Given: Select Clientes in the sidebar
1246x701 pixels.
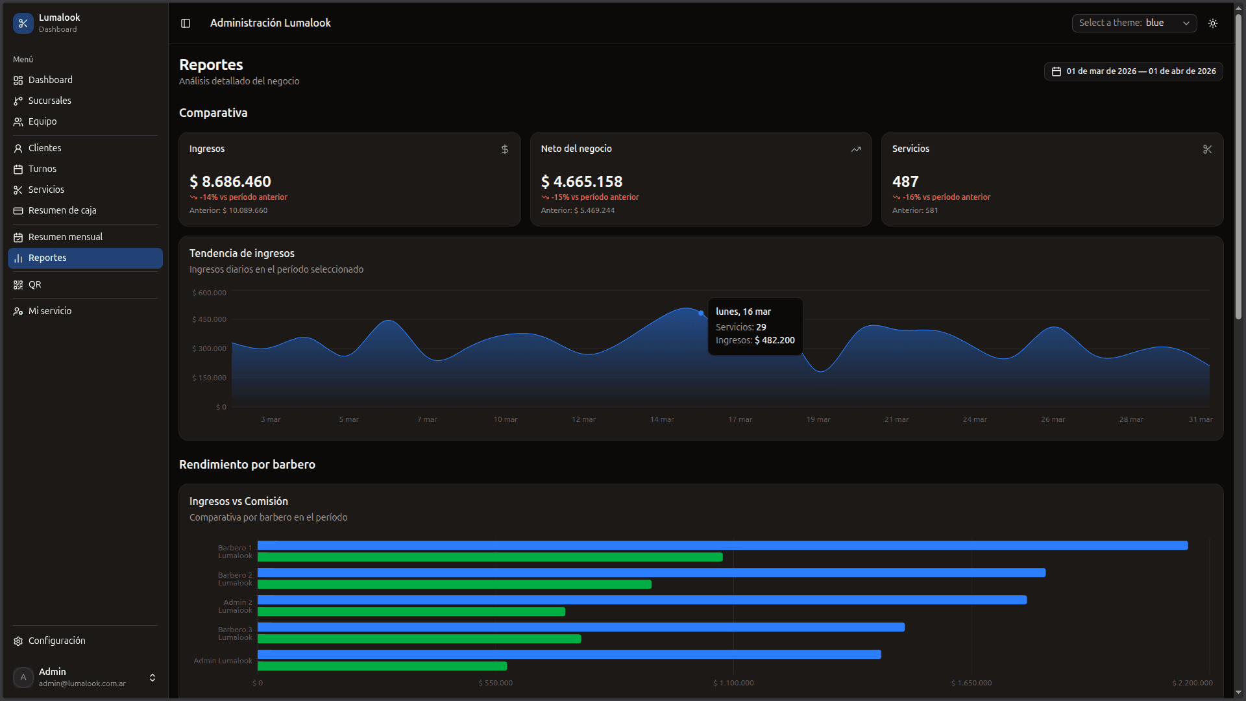Looking at the screenshot, I should [x=85, y=148].
